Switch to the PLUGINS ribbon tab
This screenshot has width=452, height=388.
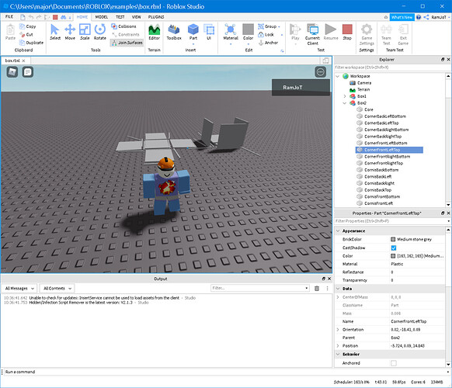click(156, 17)
